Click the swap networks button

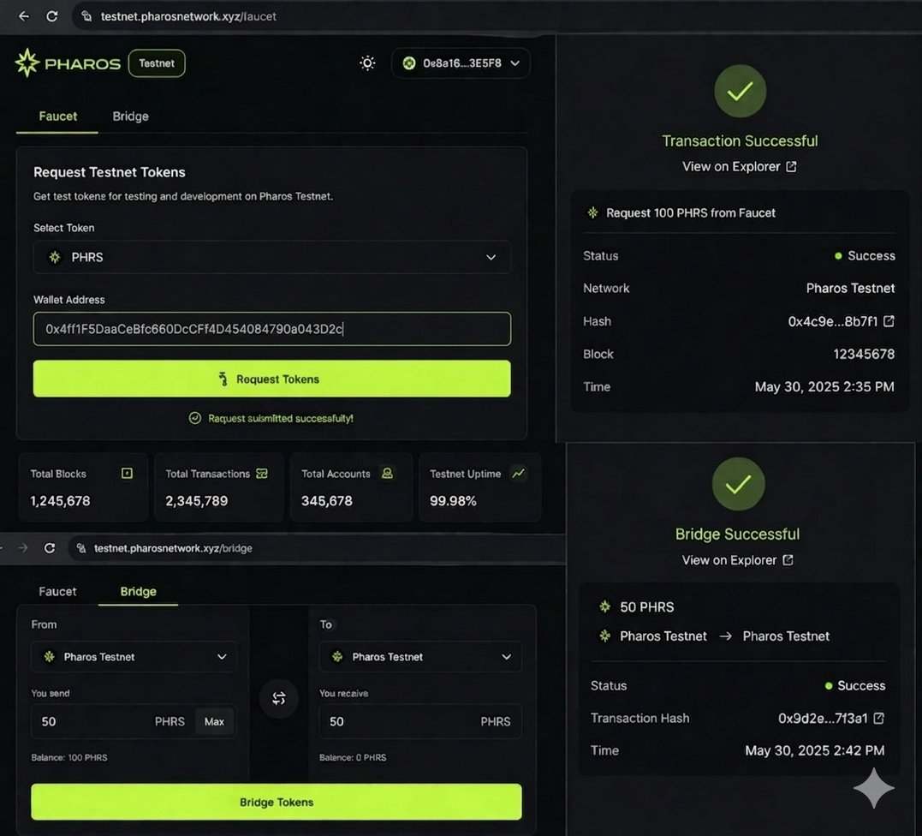tap(279, 698)
